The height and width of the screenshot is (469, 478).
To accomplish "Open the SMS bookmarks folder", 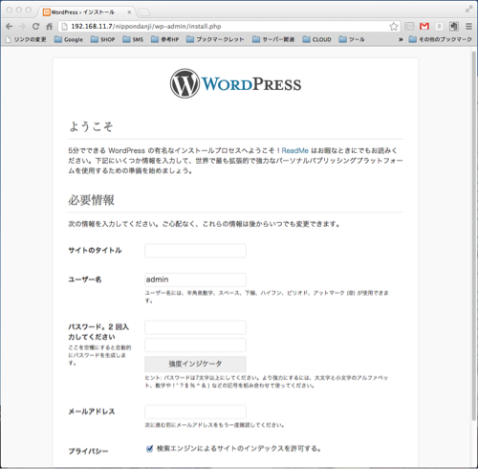I will [x=133, y=39].
